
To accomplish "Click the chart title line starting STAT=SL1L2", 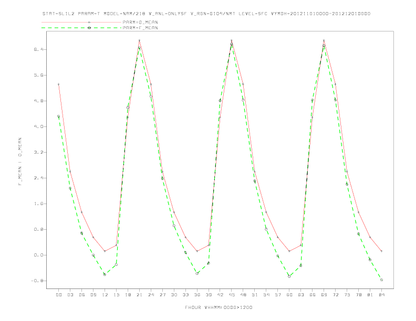I will click(206, 14).
